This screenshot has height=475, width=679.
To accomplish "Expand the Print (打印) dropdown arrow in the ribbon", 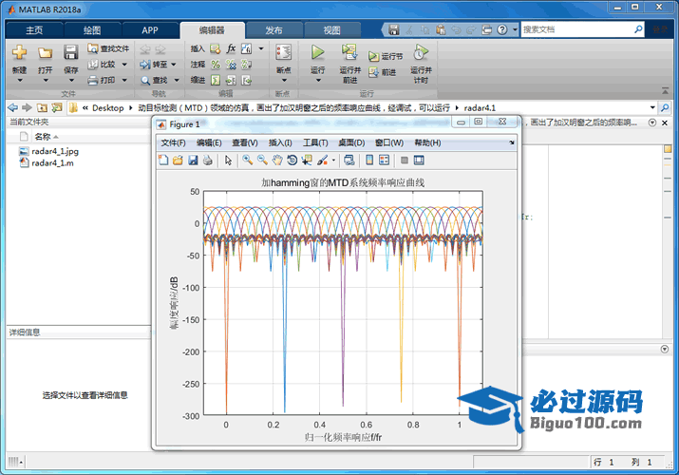I will coord(124,80).
